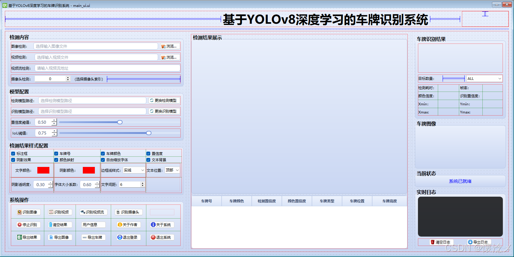
Task: Select 车牌号 column header
Action: (207, 201)
